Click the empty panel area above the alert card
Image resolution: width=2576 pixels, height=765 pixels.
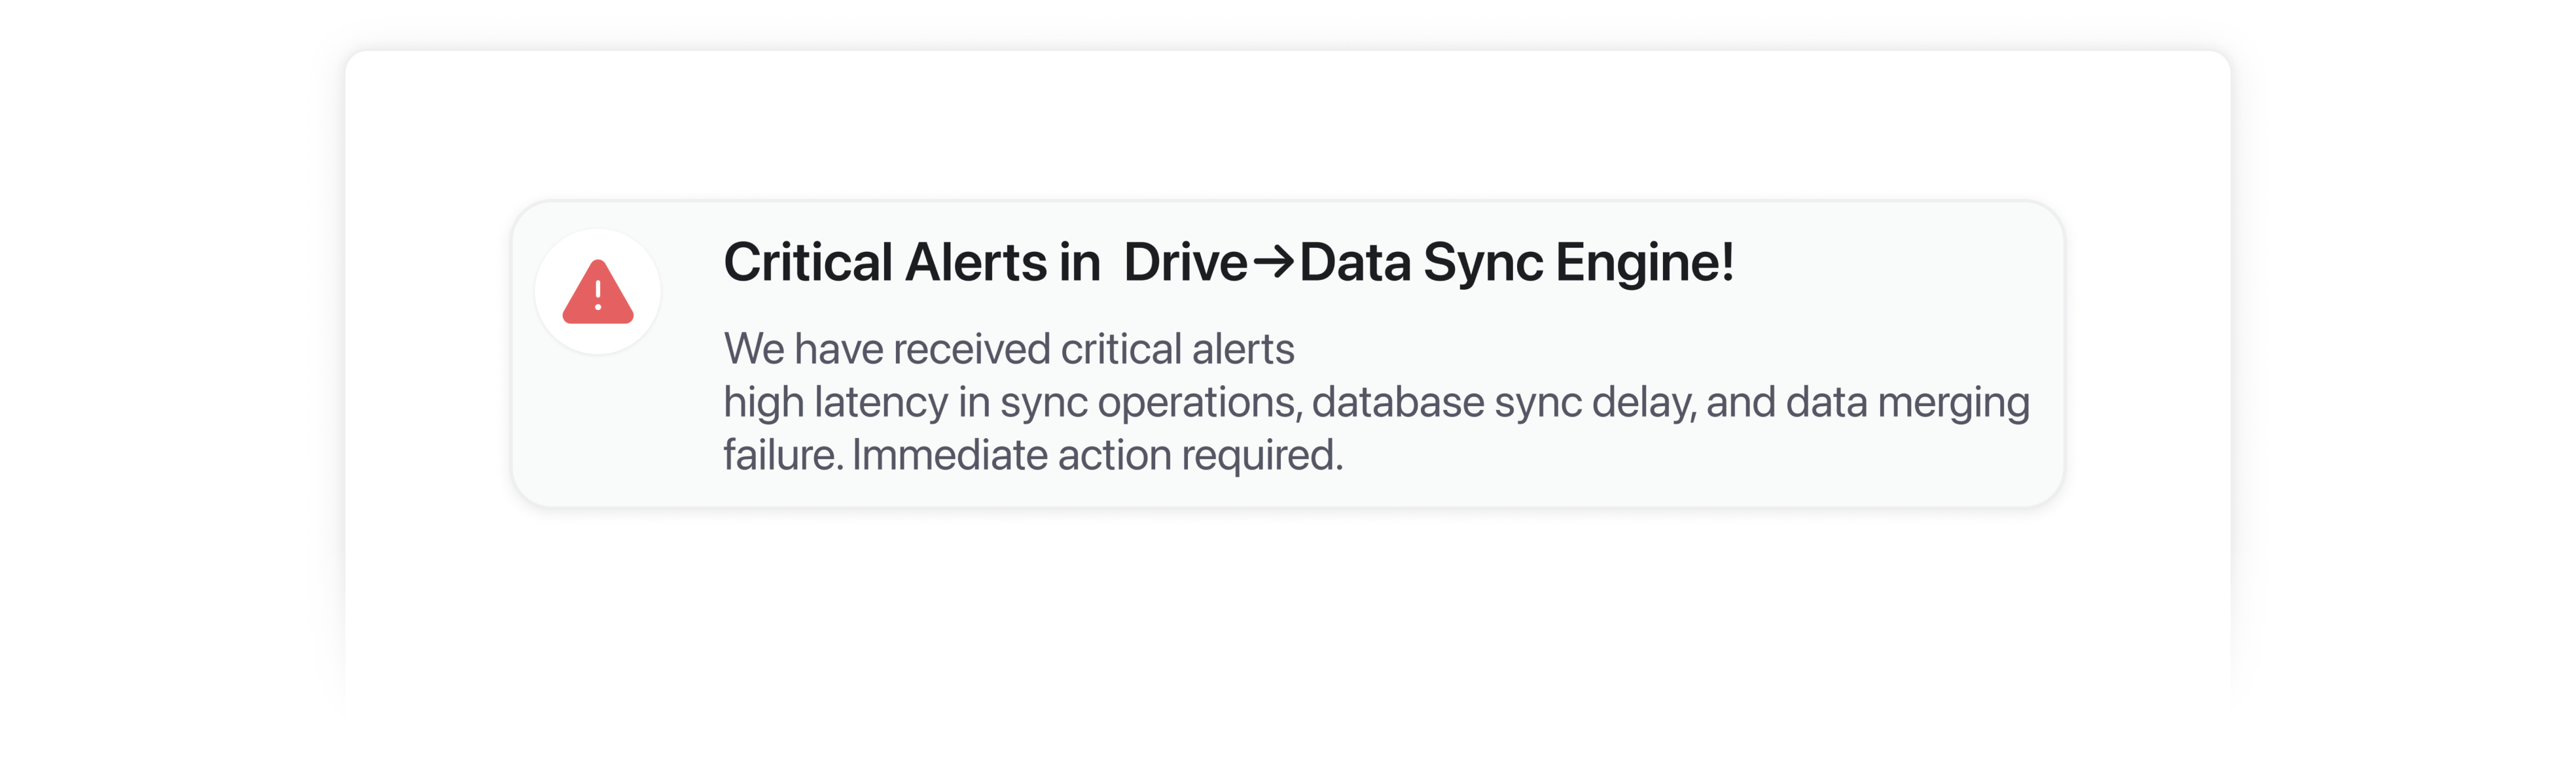point(1288,125)
